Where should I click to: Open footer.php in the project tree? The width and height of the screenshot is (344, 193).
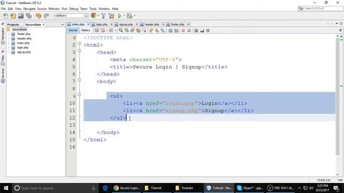point(24,34)
